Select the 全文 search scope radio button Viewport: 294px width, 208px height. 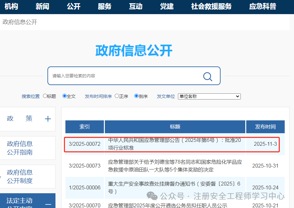tap(64, 96)
